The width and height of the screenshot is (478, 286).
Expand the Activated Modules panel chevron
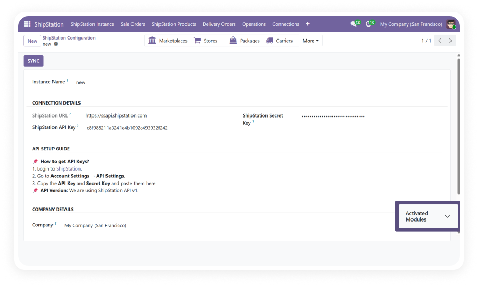click(x=447, y=216)
